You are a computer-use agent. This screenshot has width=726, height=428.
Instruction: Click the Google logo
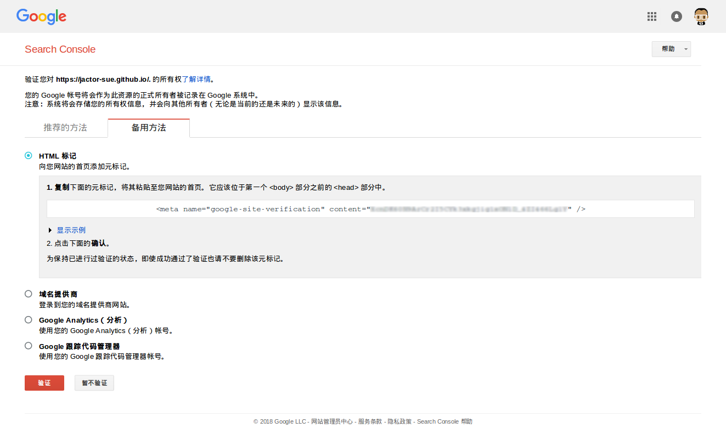point(41,16)
